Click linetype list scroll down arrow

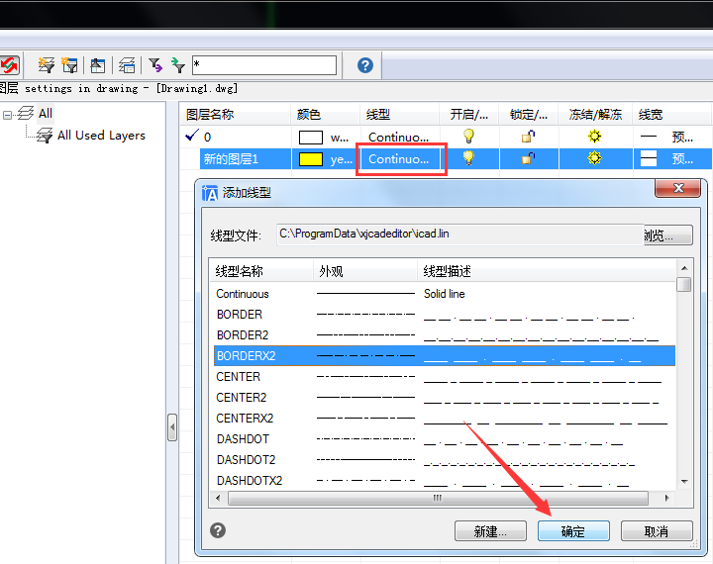point(684,481)
